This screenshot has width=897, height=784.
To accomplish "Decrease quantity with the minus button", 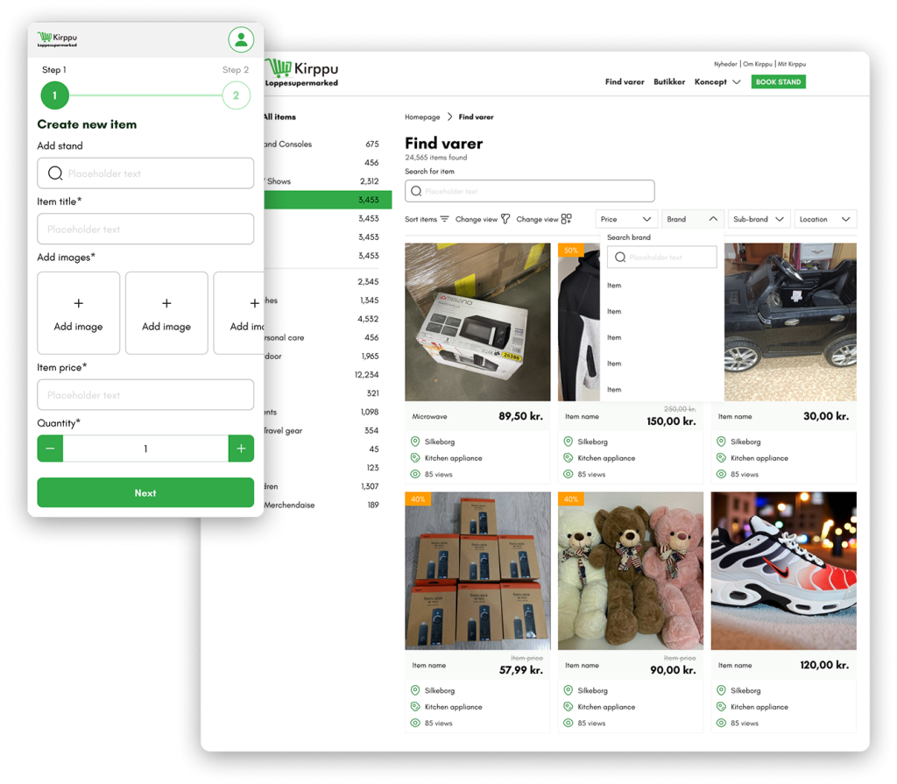I will tap(50, 449).
